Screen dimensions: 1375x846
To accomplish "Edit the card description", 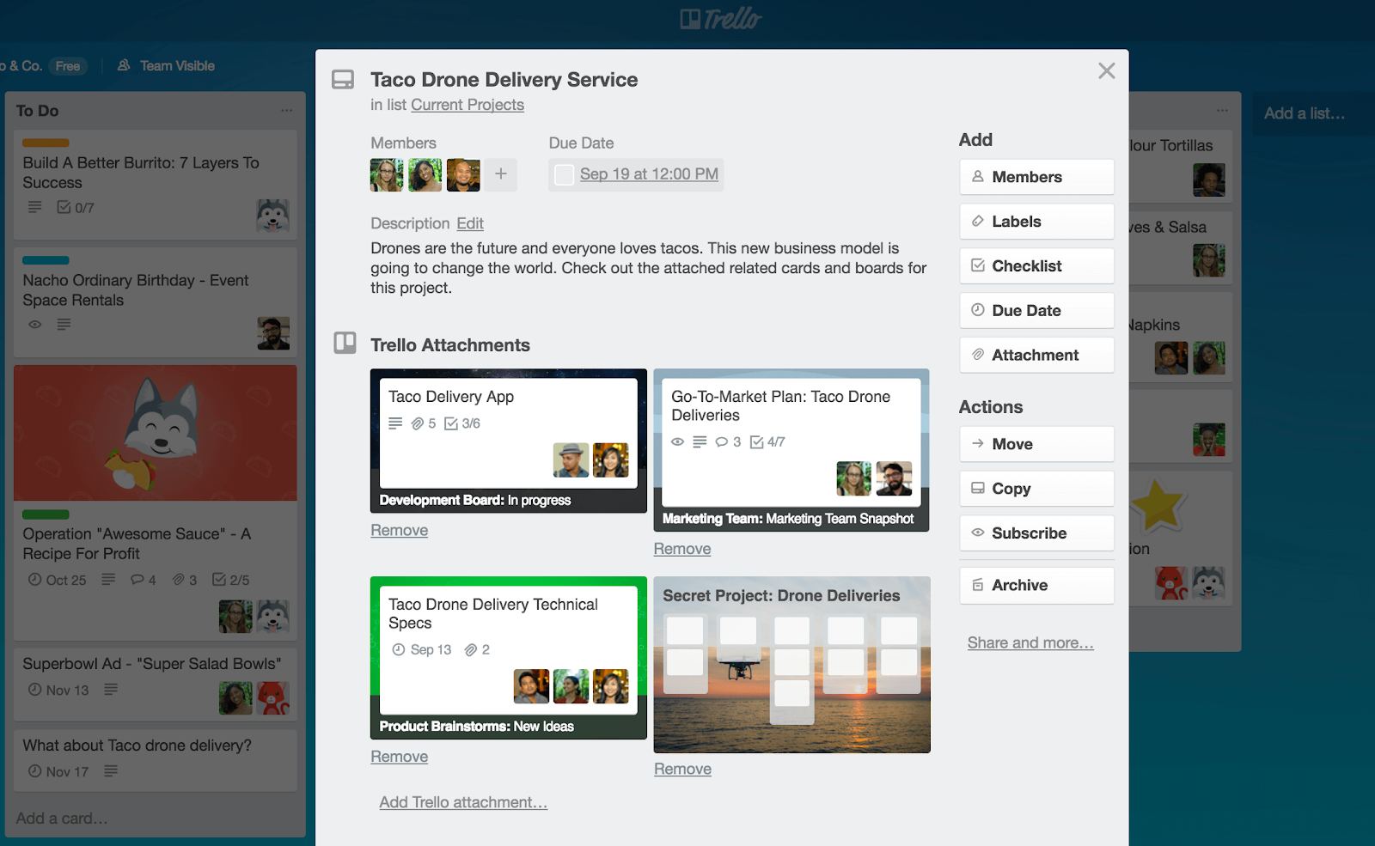I will coord(470,223).
